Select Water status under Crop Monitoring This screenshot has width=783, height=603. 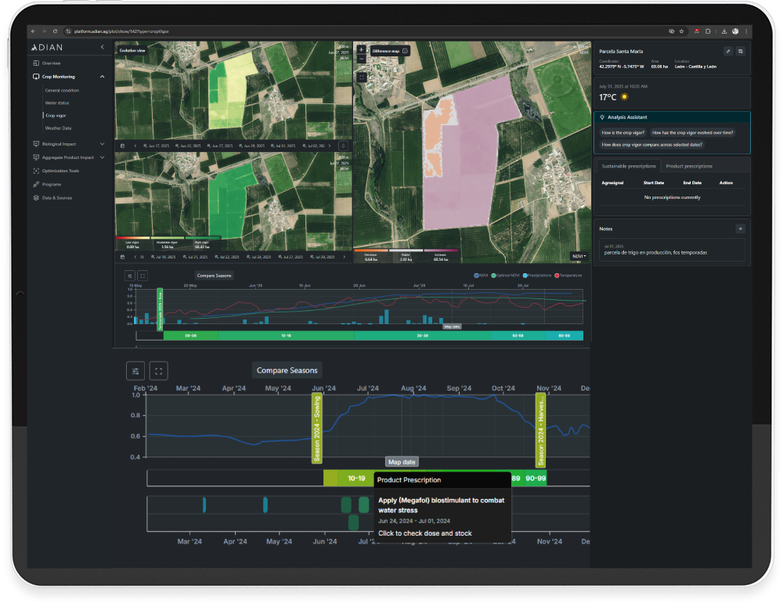coord(57,103)
